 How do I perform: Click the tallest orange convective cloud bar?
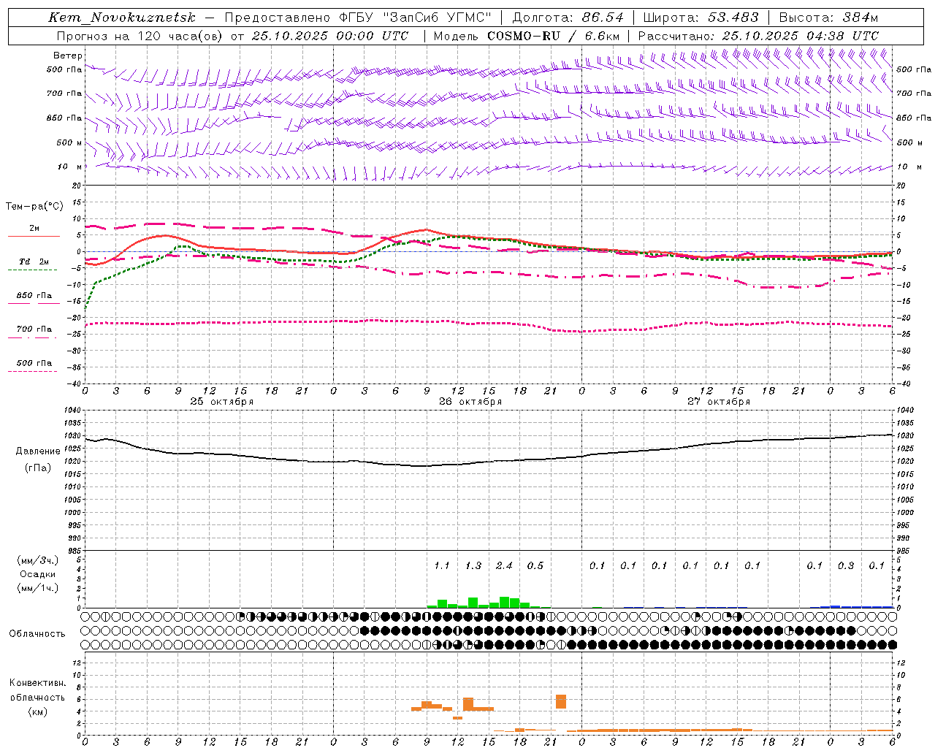coord(560,701)
